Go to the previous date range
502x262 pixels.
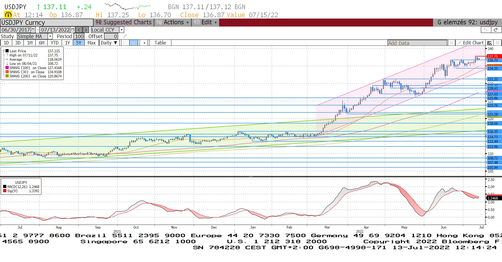coord(79,30)
